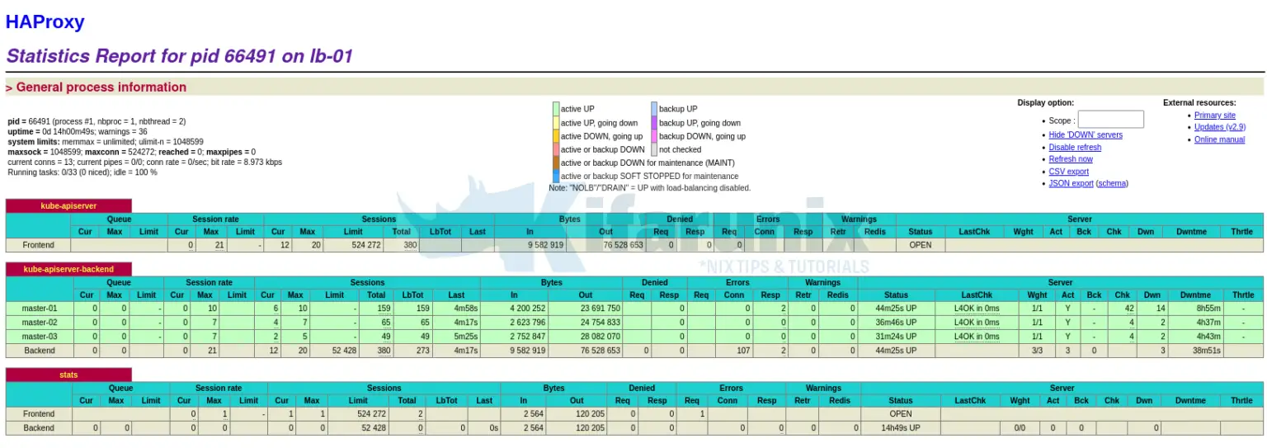Open the Updates (v2.9) link
This screenshot has height=448, width=1267.
pyautogui.click(x=1219, y=127)
